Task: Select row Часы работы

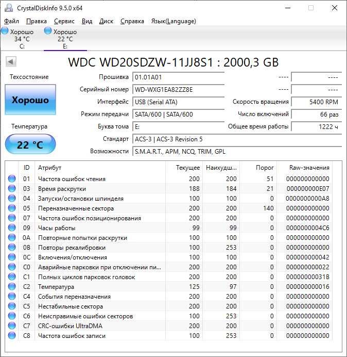Action: tap(169, 228)
